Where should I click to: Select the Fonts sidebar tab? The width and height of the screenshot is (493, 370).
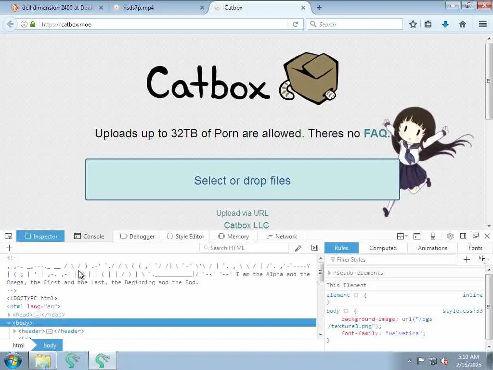[x=475, y=248]
